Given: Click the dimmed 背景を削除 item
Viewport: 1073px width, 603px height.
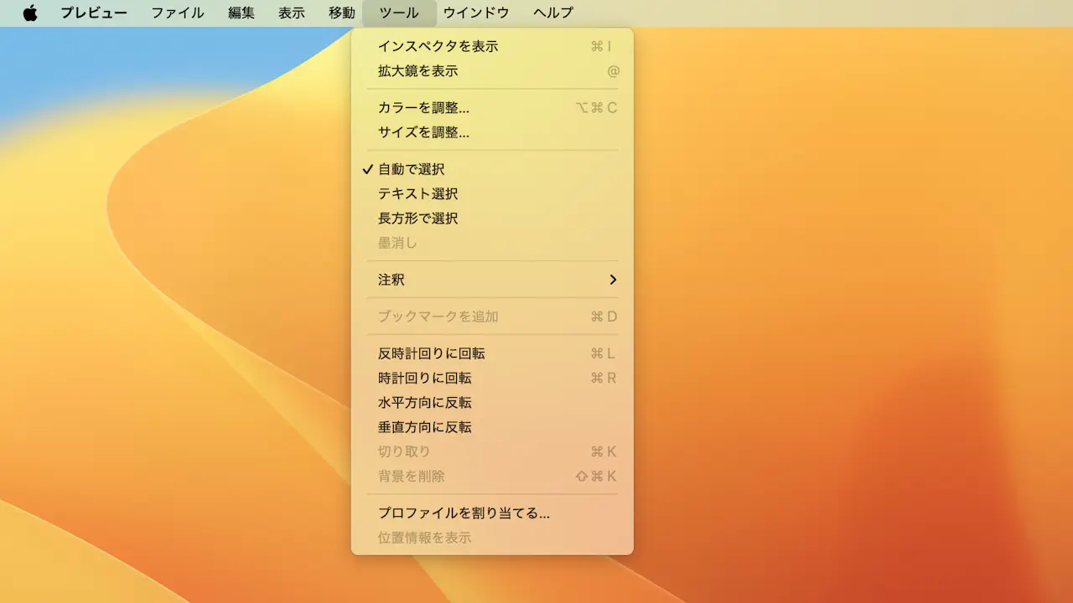Looking at the screenshot, I should click(492, 477).
